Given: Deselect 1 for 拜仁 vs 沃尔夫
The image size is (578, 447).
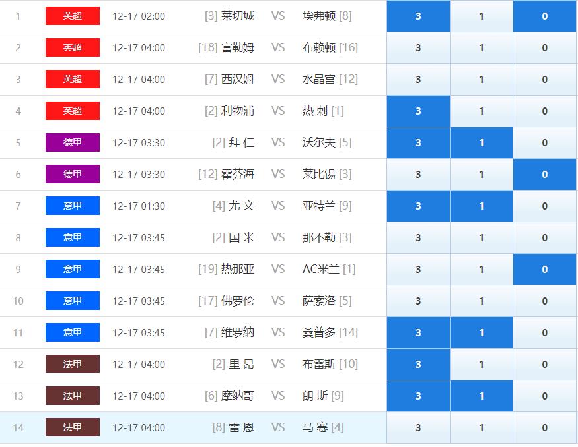Looking at the screenshot, I should (x=482, y=143).
